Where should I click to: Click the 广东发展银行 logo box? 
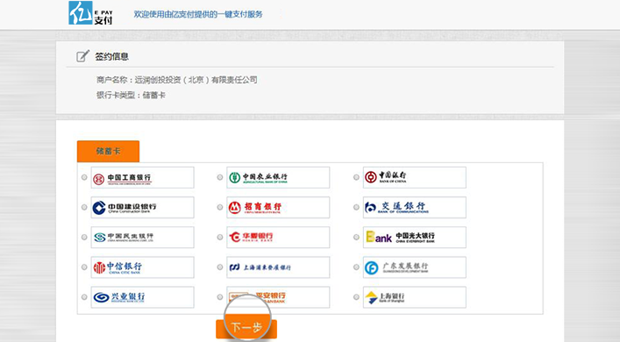pos(415,267)
